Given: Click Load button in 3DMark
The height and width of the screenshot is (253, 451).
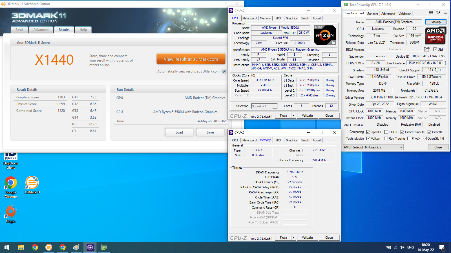Looking at the screenshot, I should pyautogui.click(x=179, y=132).
